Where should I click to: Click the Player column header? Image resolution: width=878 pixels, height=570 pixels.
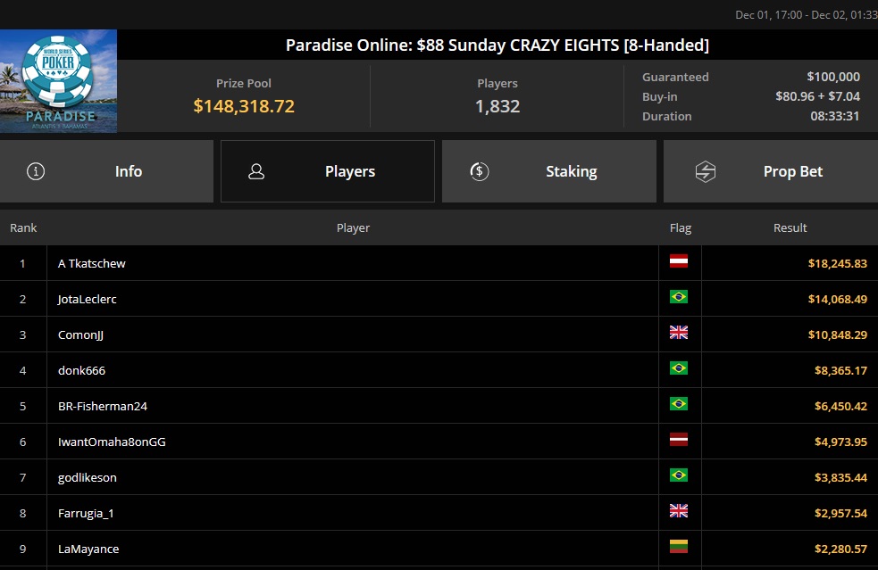pyautogui.click(x=353, y=228)
